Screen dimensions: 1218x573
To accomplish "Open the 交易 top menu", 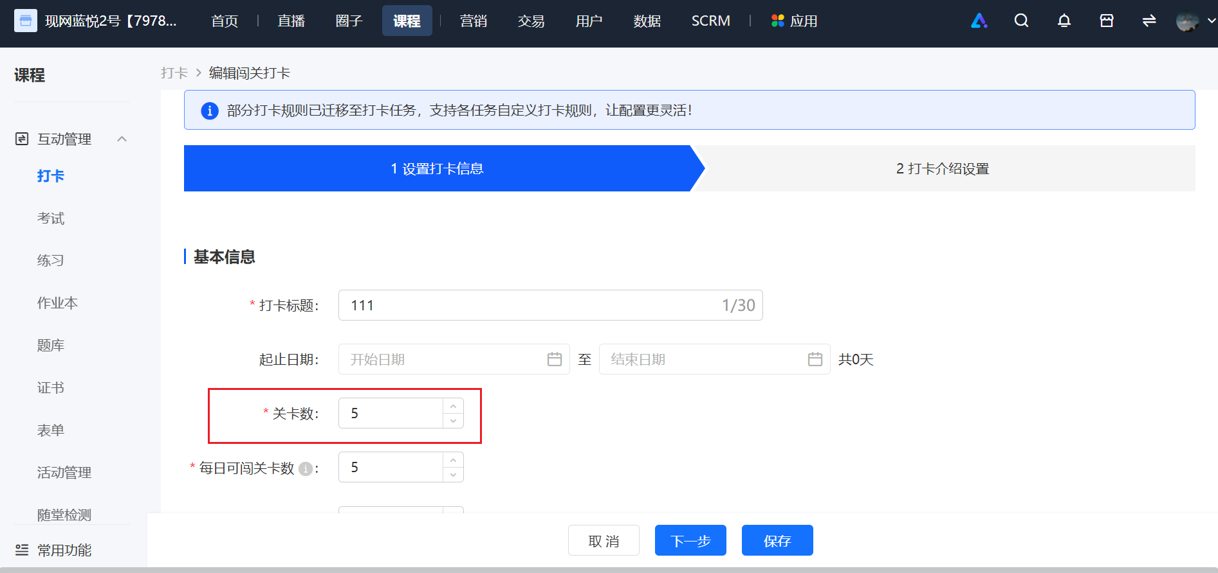I will pyautogui.click(x=531, y=21).
